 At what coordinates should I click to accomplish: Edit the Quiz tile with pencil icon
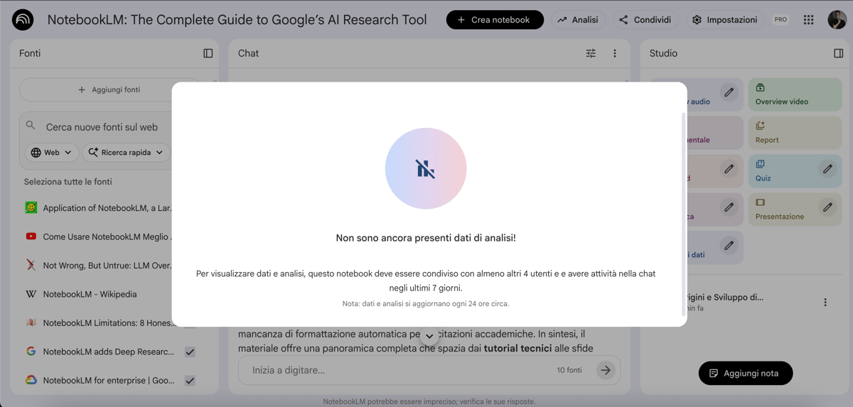(827, 170)
